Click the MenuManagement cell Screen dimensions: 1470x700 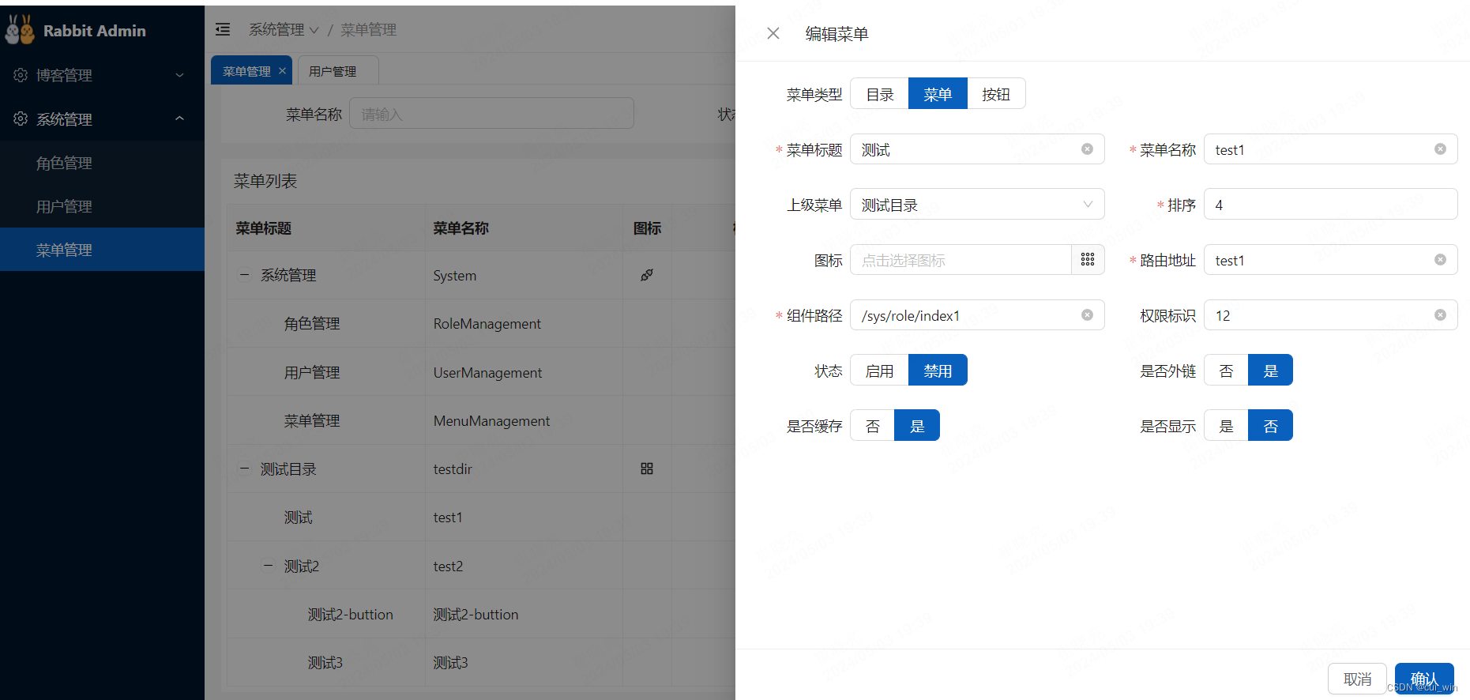click(524, 420)
